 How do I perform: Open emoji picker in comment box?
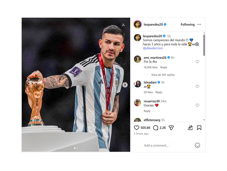pyautogui.click(x=197, y=145)
